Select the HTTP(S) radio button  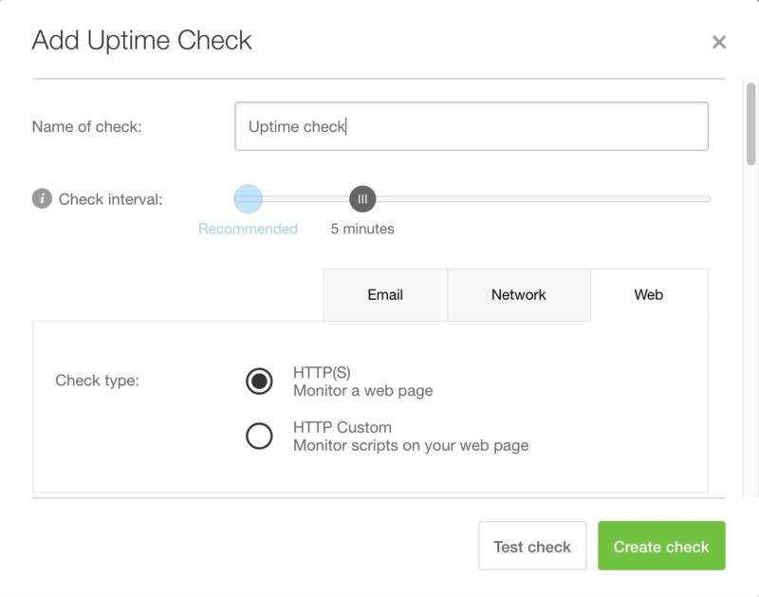259,382
